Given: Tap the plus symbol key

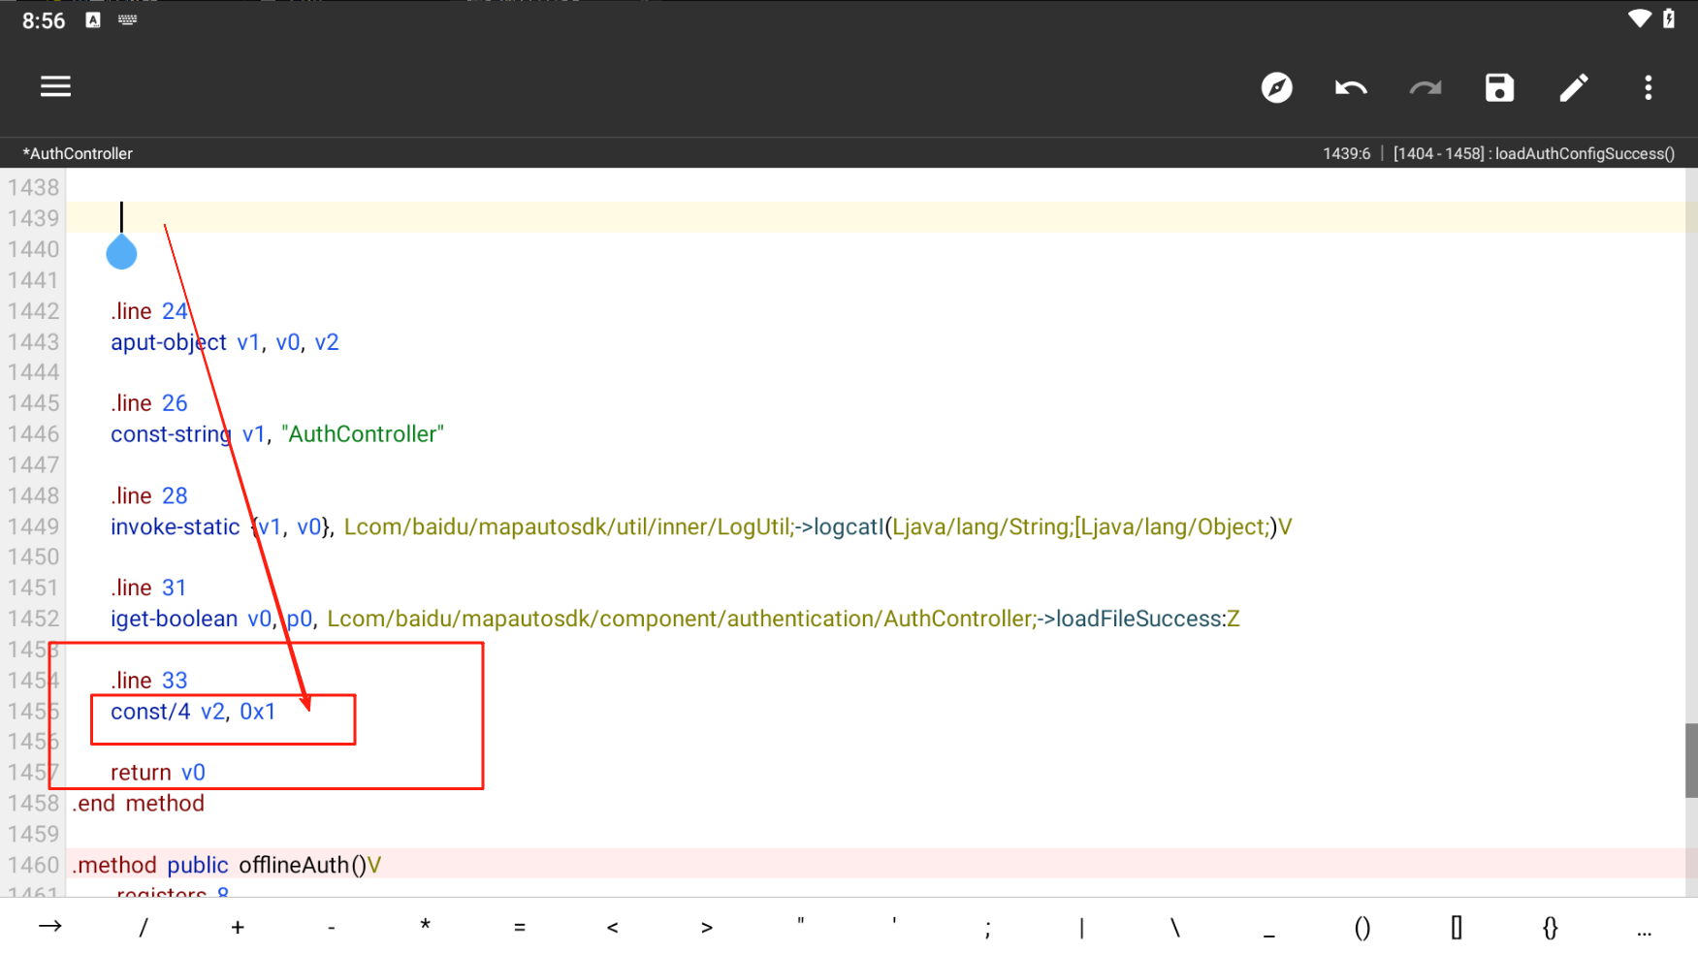Looking at the screenshot, I should [238, 928].
